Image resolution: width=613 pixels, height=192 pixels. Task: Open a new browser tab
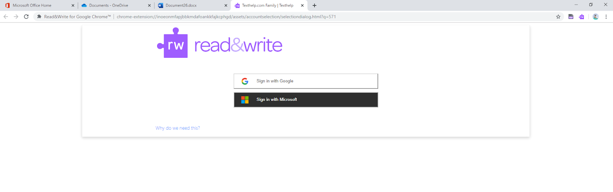click(315, 5)
